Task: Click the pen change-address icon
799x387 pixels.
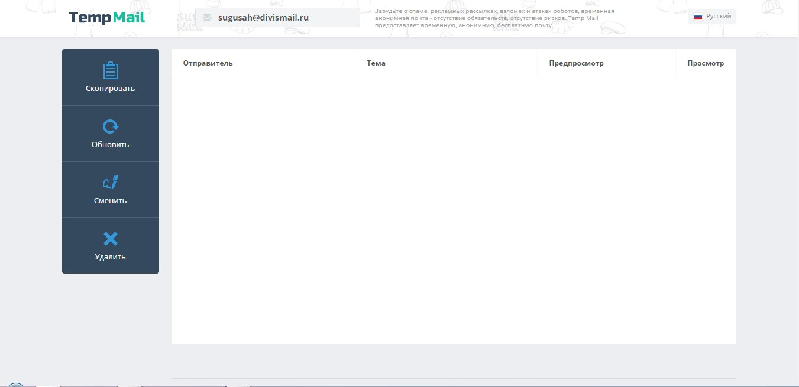Action: pyautogui.click(x=111, y=183)
